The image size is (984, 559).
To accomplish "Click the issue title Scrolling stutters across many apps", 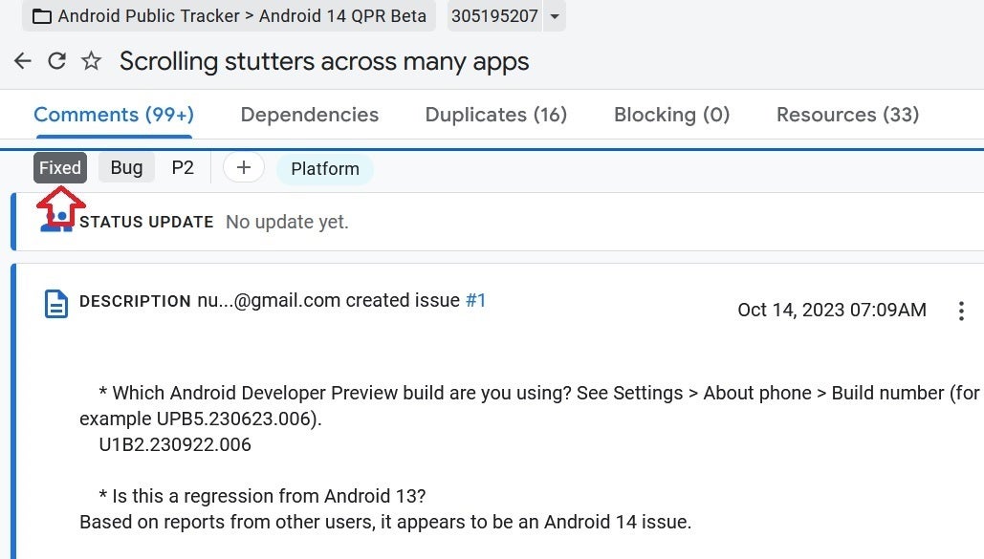I will click(324, 61).
